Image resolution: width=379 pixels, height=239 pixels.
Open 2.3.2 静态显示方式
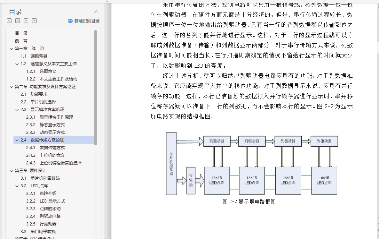coord(46,125)
